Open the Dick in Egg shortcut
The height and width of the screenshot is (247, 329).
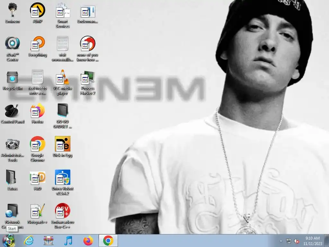[63, 147]
